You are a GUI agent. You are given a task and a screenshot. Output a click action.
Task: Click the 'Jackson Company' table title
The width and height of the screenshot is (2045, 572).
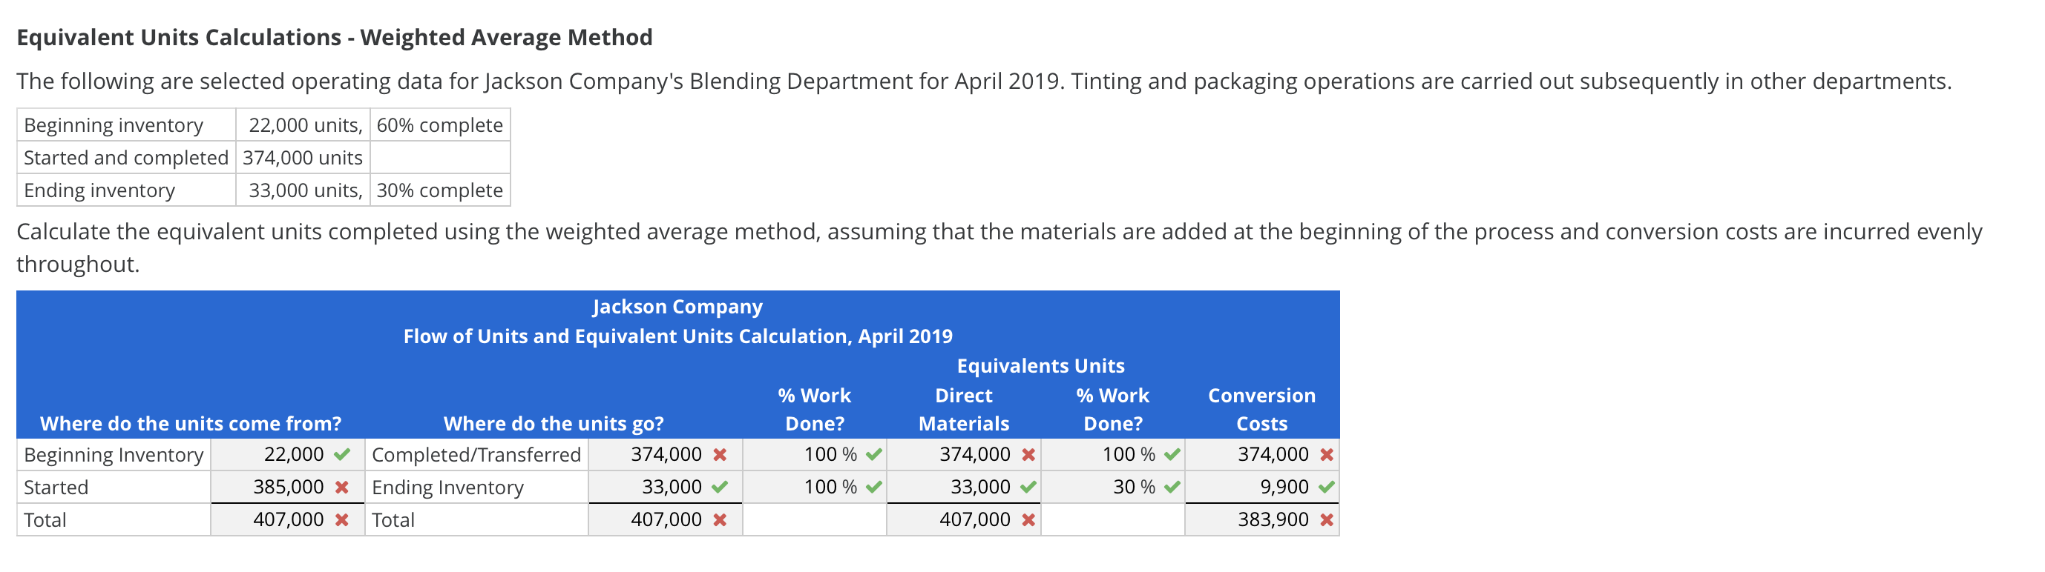(x=677, y=307)
